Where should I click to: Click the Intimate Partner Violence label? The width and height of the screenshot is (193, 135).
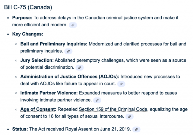point(49,93)
